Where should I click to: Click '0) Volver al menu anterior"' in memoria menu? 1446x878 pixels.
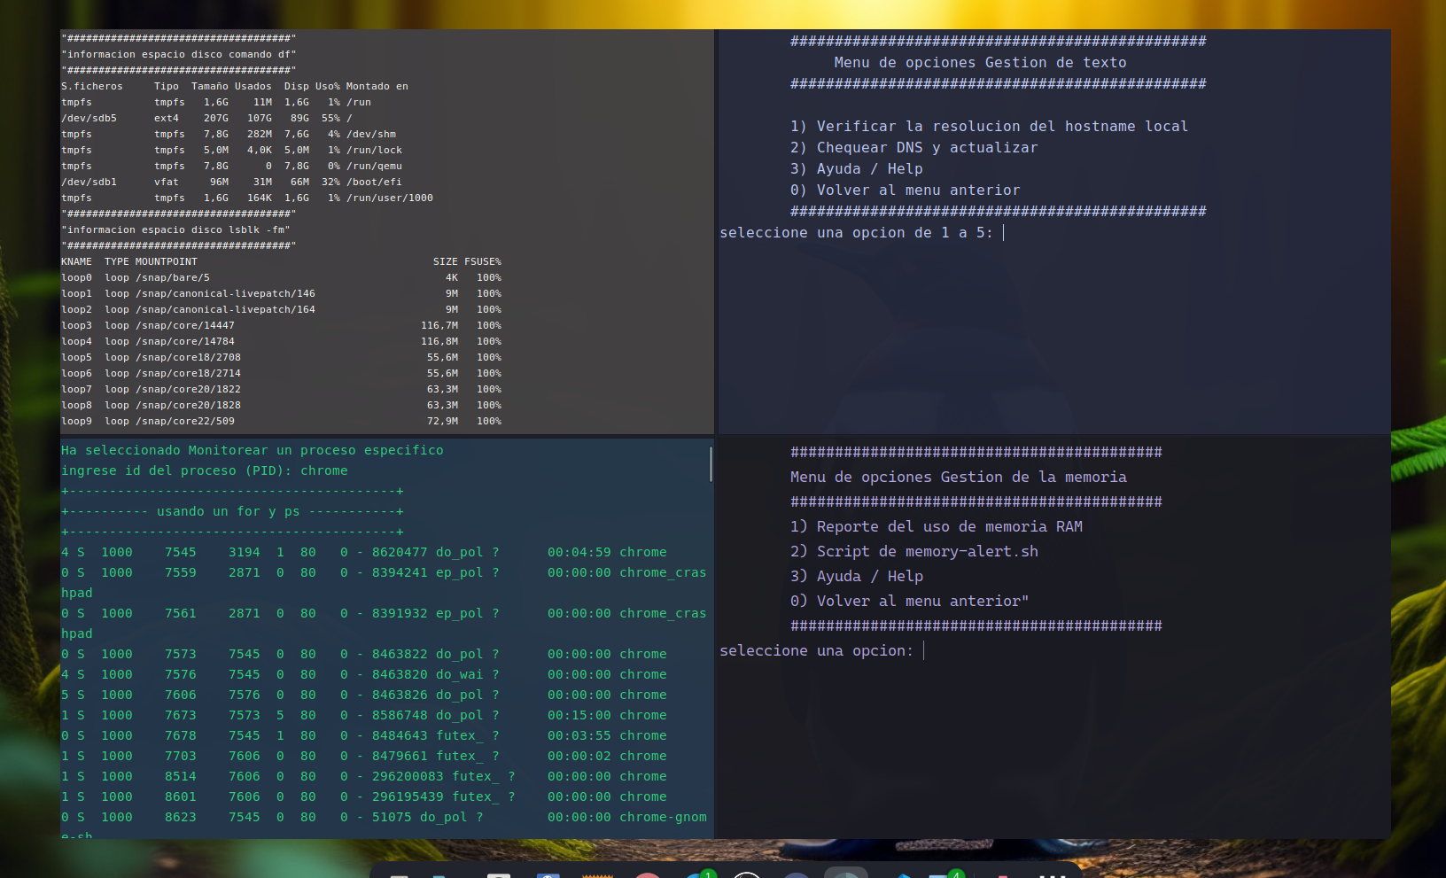909,602
